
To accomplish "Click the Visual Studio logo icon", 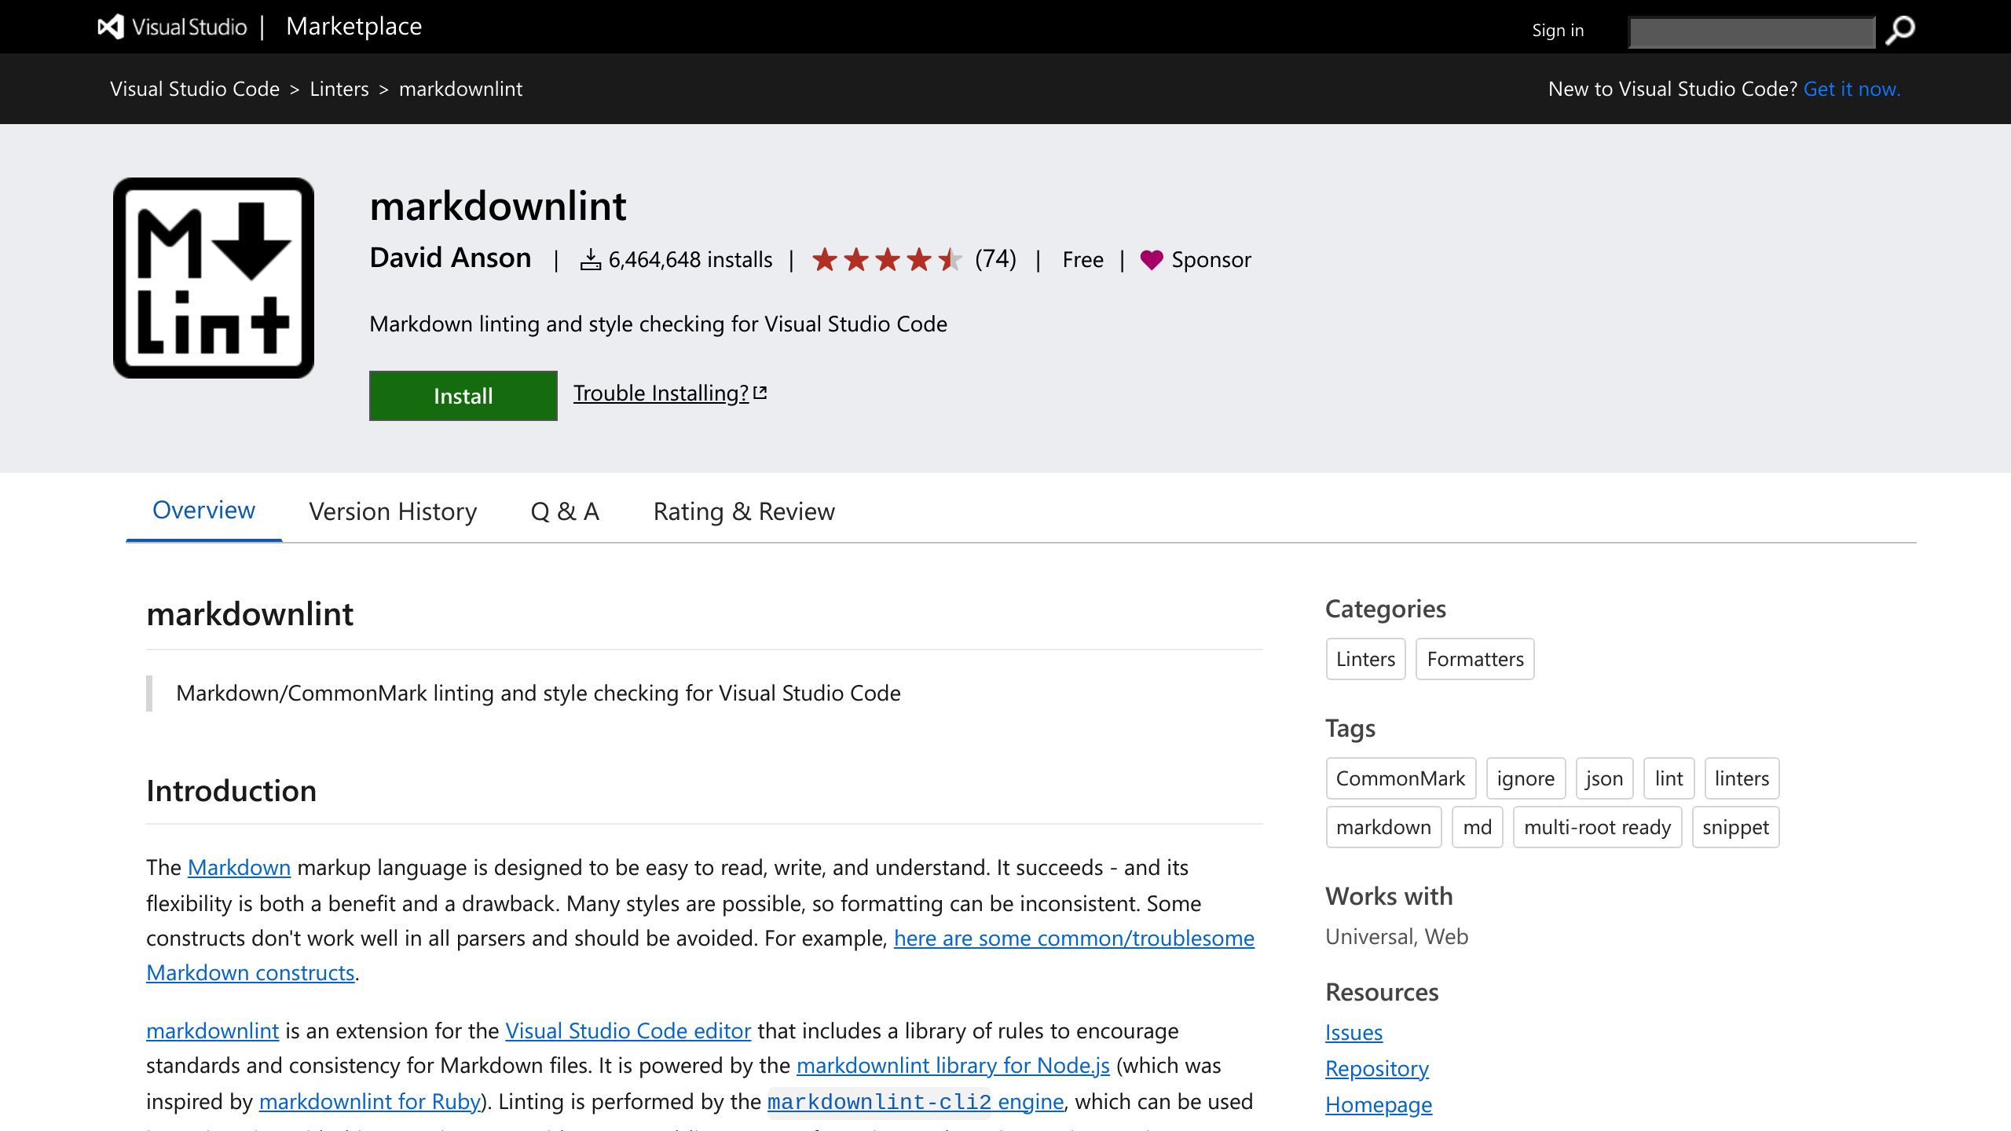I will click(x=111, y=27).
